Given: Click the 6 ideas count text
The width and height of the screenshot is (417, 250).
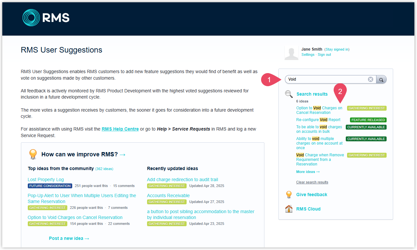Looking at the screenshot, I should tap(302, 101).
